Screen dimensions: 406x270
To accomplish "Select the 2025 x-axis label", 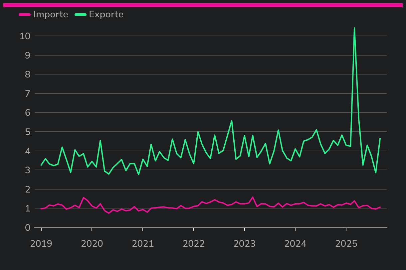I will [346, 244].
